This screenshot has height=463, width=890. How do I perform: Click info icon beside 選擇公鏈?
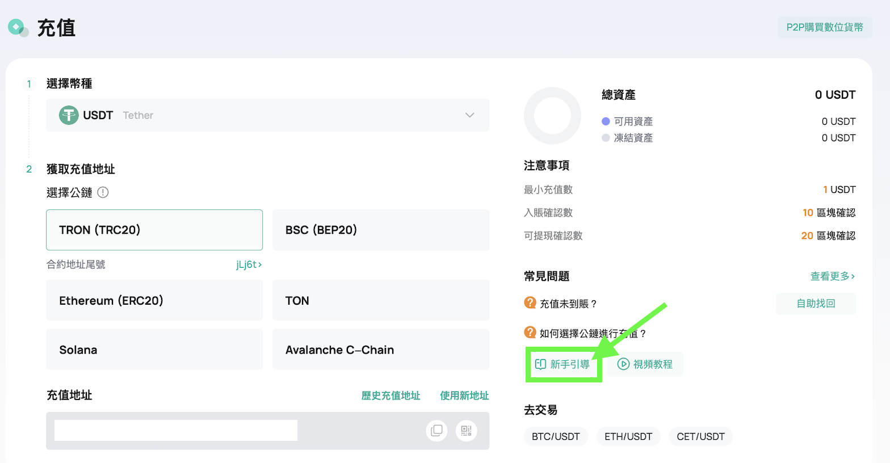point(103,192)
